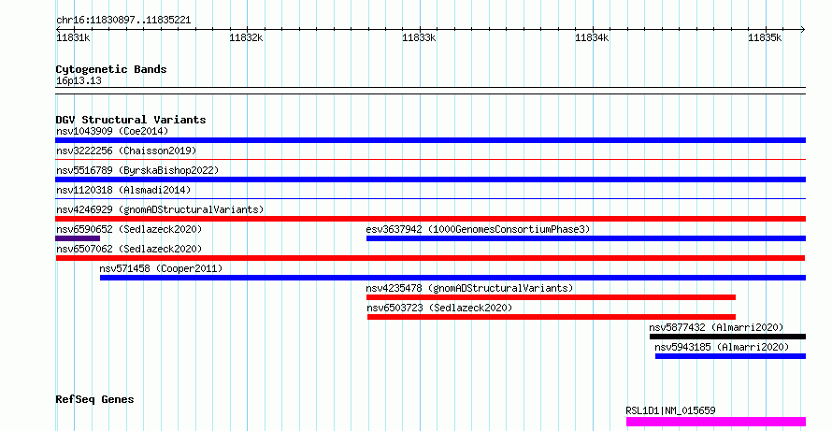Select the blue nsv571458 variant bar
Viewport: 832px width, 431px height.
click(452, 278)
